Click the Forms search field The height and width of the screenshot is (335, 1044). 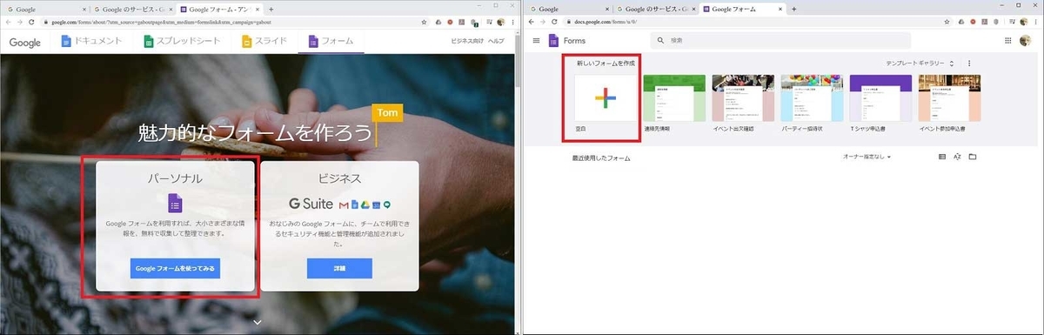coord(781,40)
